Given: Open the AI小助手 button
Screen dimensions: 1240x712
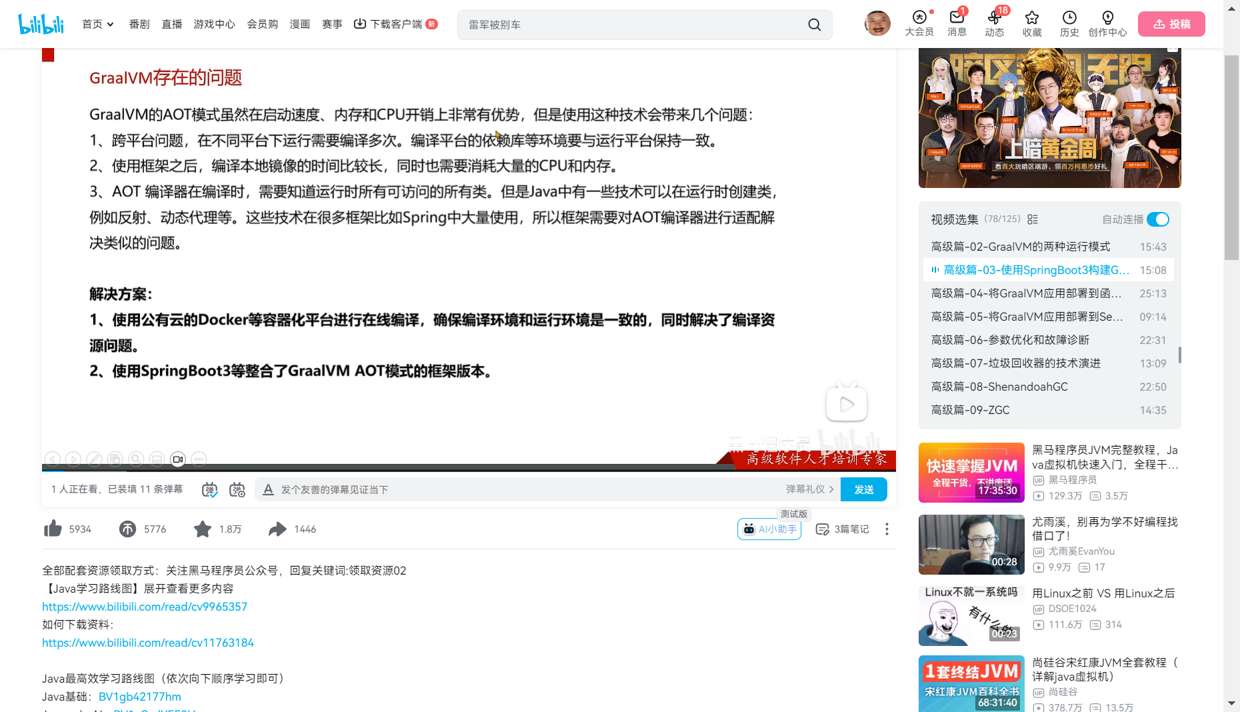Looking at the screenshot, I should 769,529.
